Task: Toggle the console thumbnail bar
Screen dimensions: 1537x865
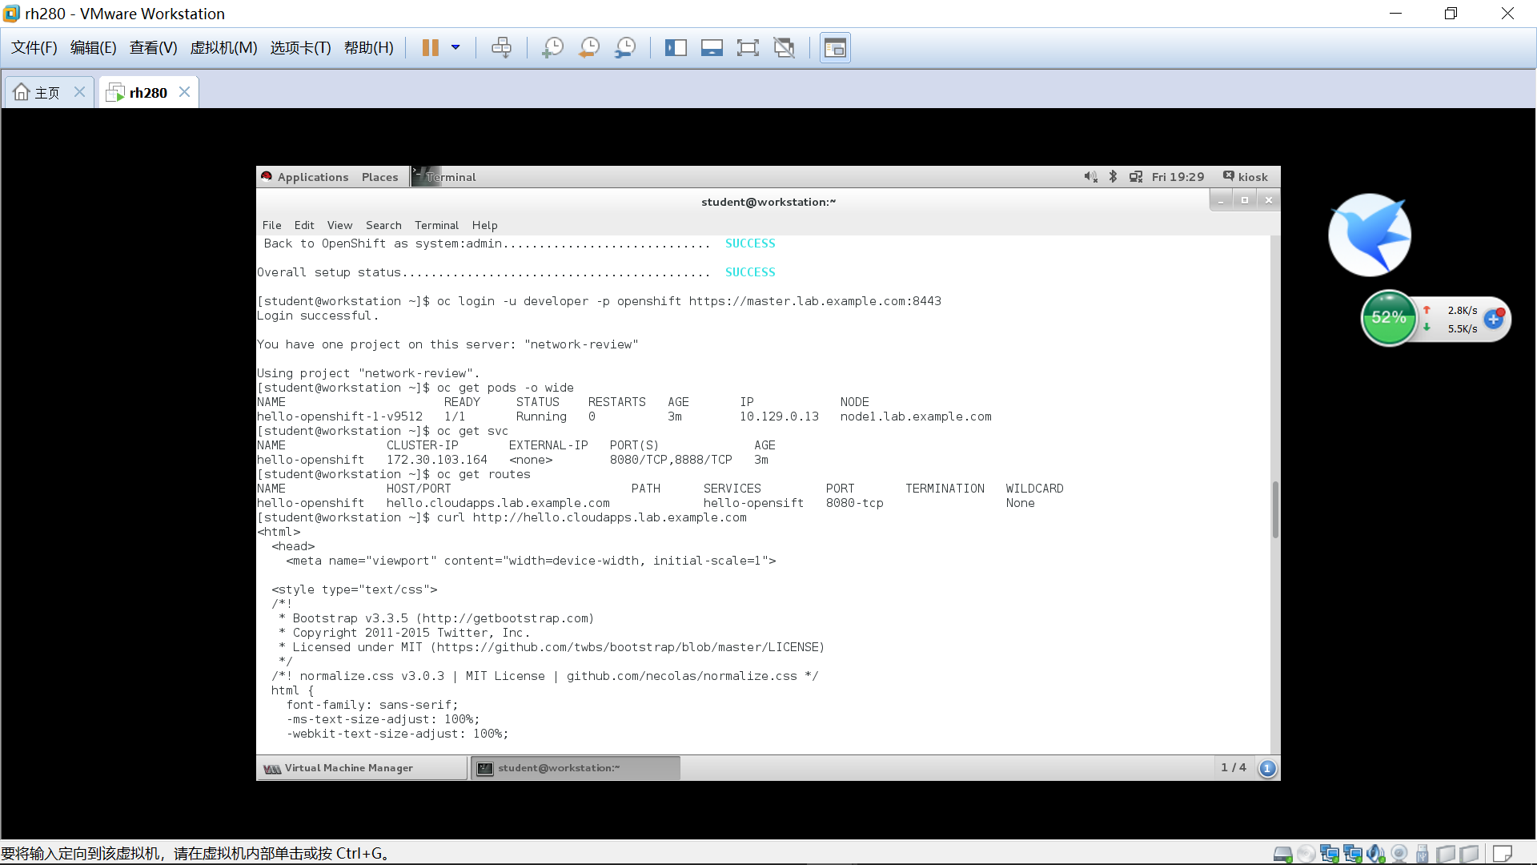Action: pyautogui.click(x=712, y=47)
